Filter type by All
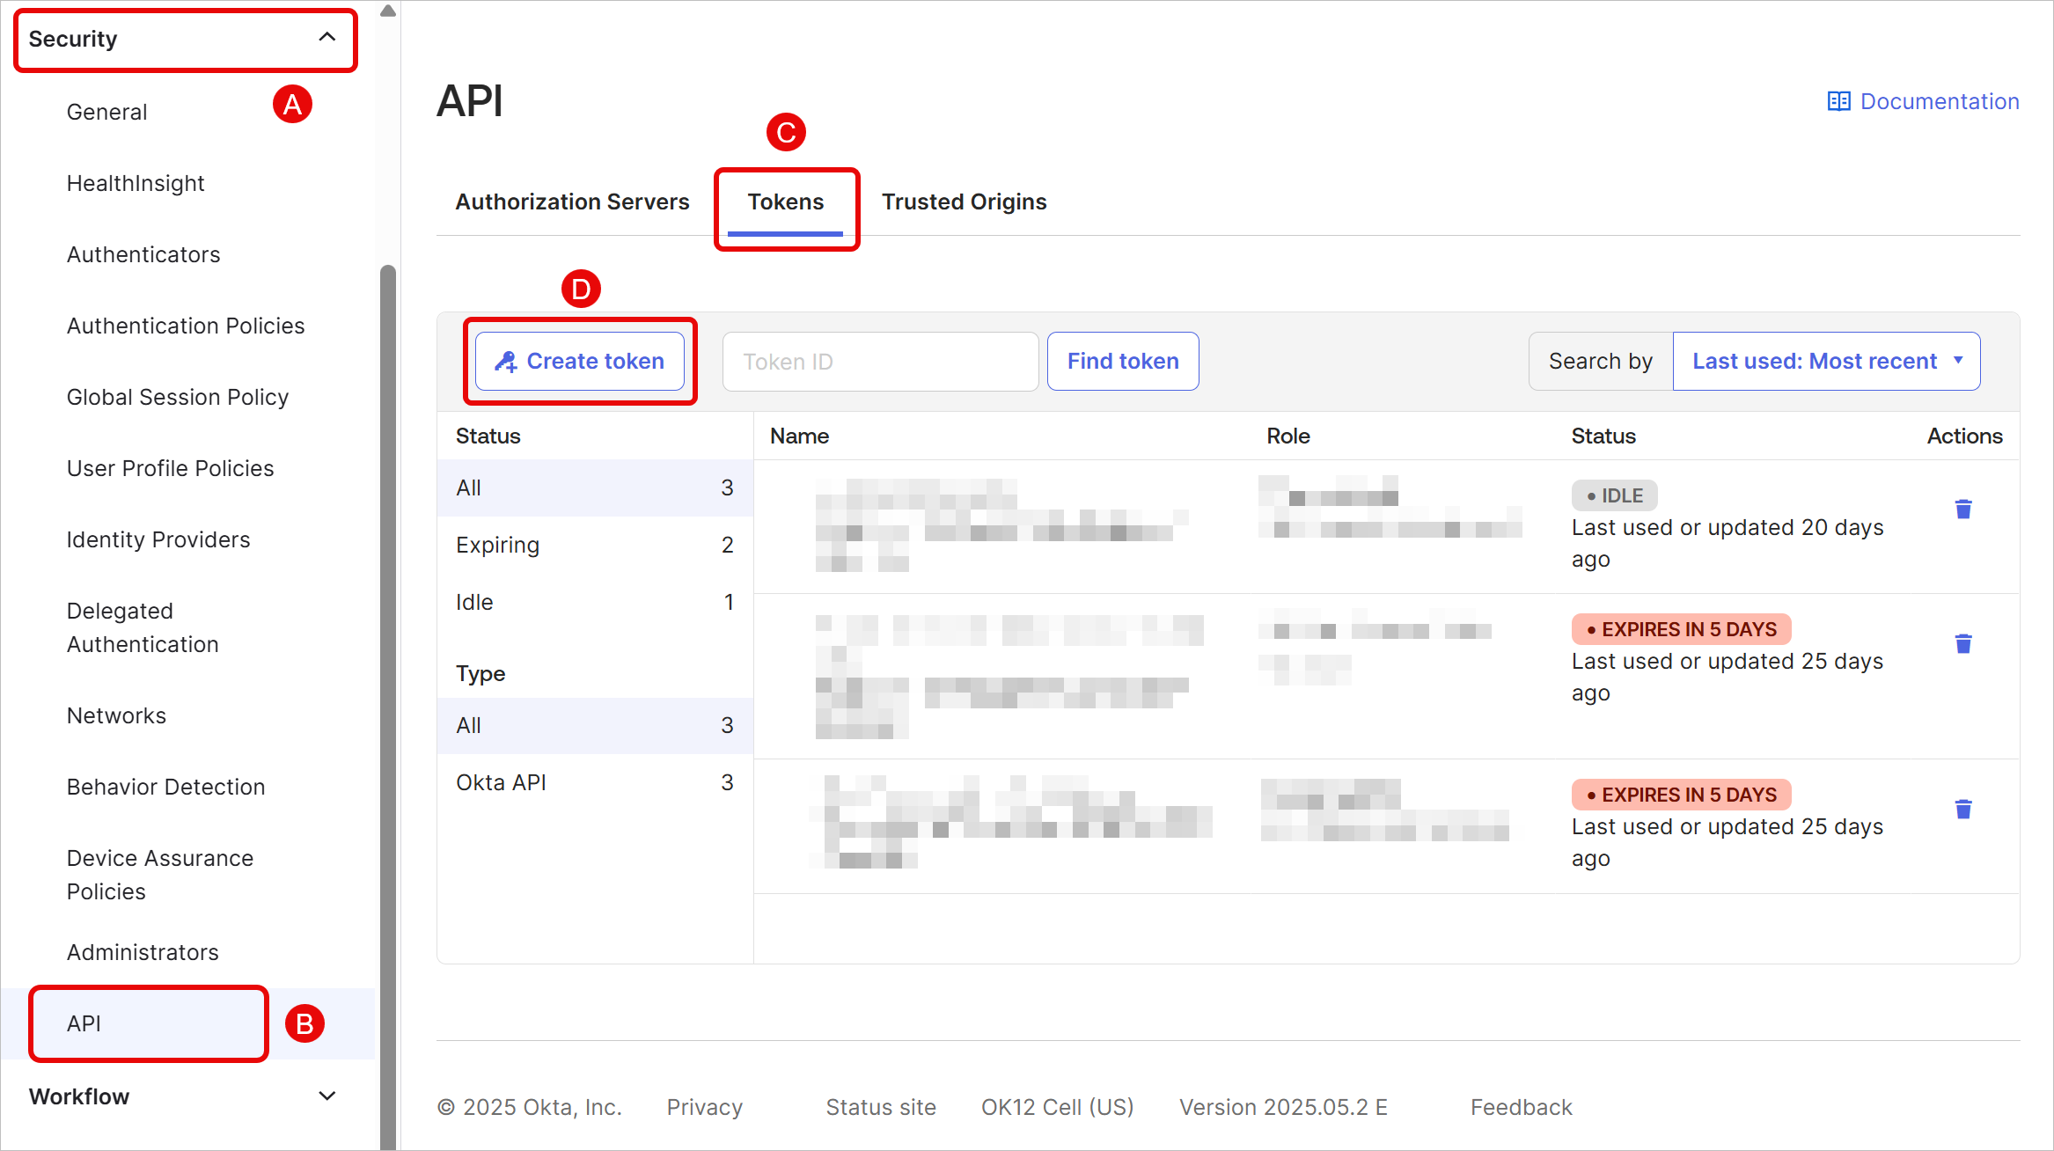 pyautogui.click(x=595, y=725)
